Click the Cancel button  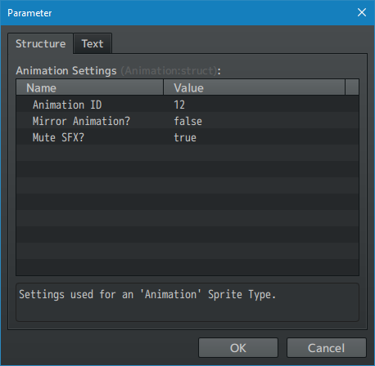326,348
